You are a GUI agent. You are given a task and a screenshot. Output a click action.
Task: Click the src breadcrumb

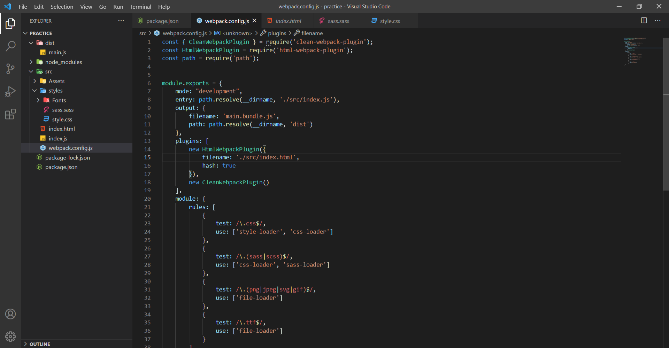click(x=143, y=33)
